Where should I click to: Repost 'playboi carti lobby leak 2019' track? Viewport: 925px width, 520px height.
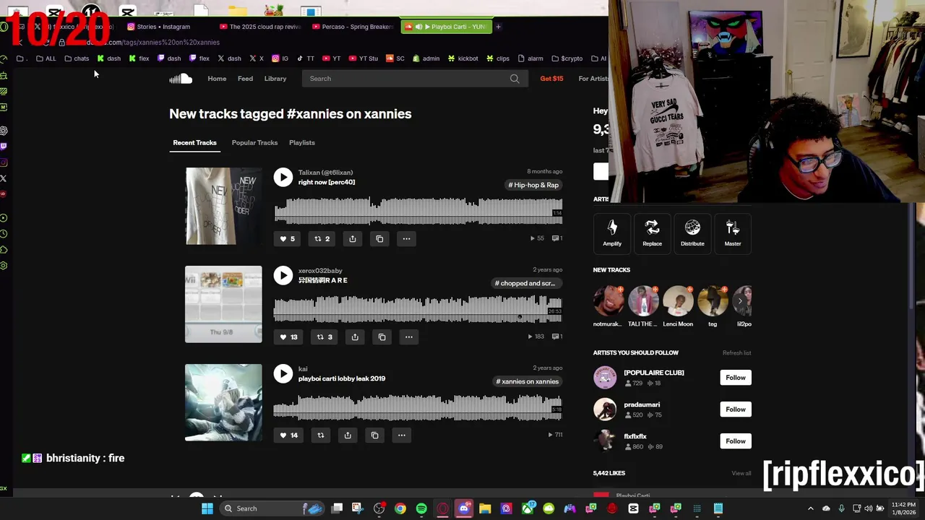click(x=321, y=435)
